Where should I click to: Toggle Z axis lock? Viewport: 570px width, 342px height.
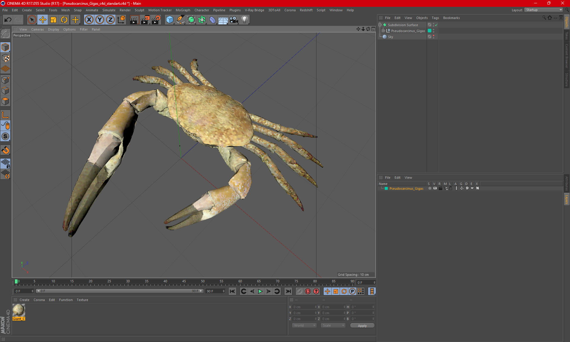pos(110,20)
